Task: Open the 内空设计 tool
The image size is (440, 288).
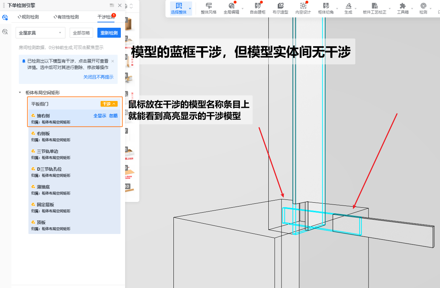Action: pos(303,8)
